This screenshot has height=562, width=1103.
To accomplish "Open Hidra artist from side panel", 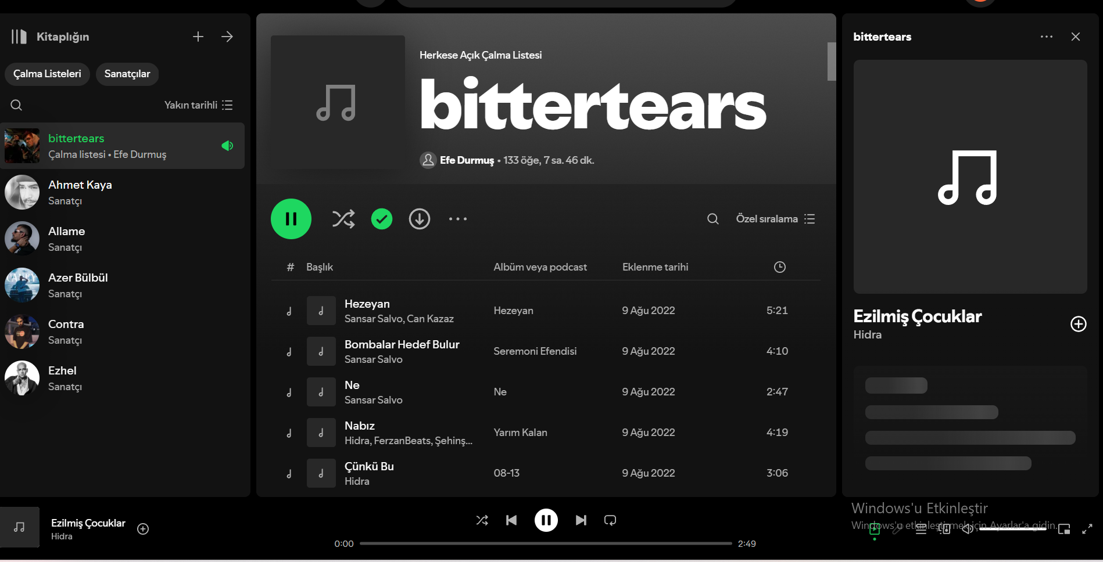I will coord(868,335).
